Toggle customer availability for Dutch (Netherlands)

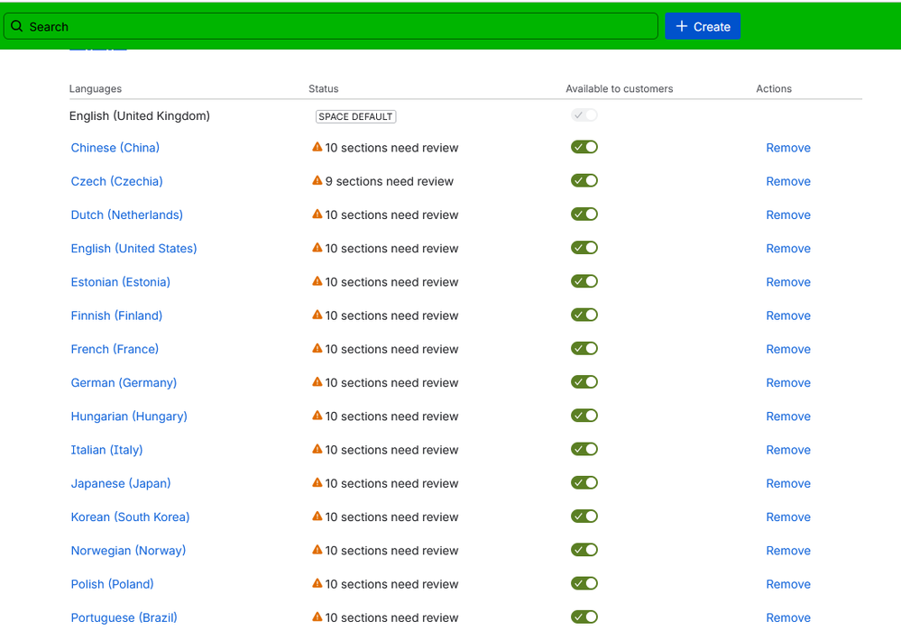pyautogui.click(x=584, y=215)
